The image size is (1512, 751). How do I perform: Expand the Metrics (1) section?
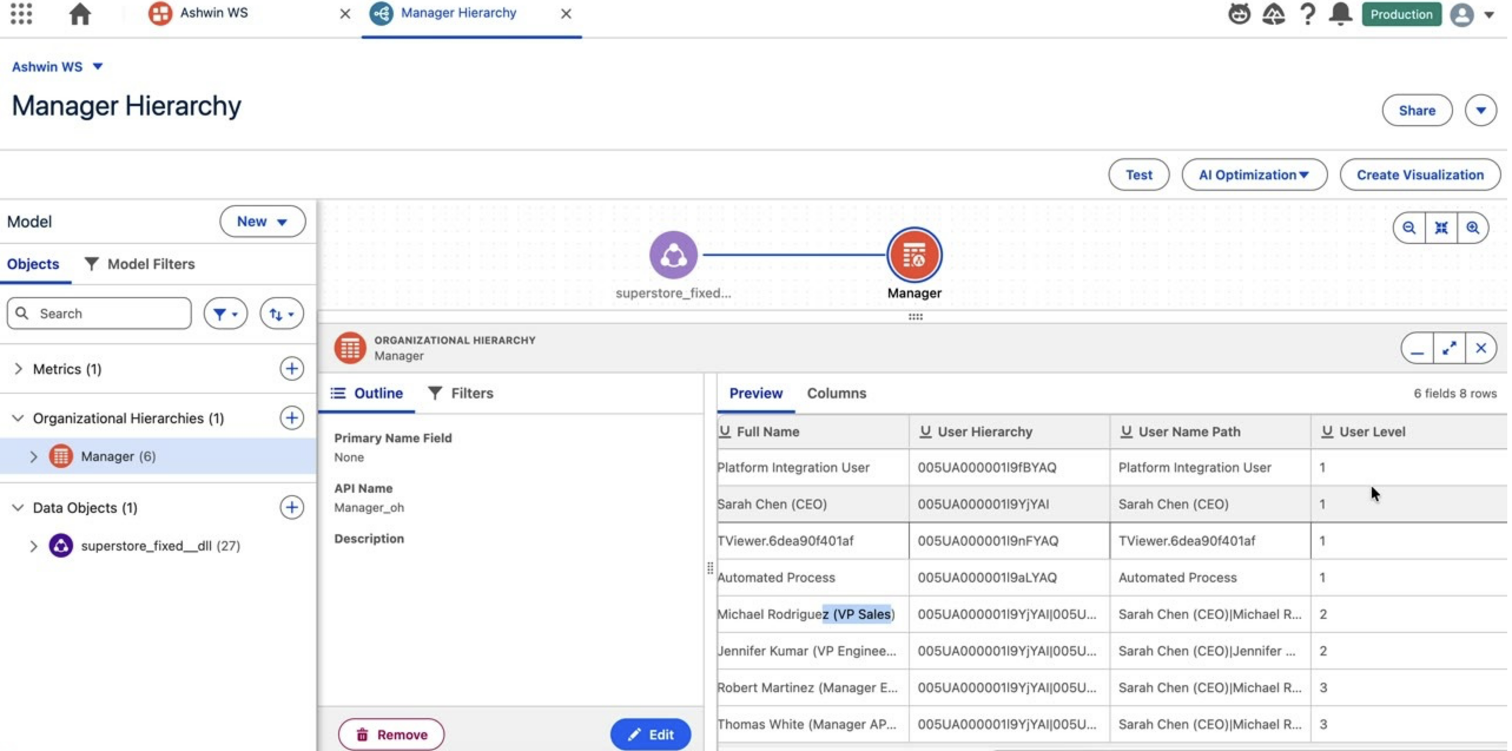18,368
